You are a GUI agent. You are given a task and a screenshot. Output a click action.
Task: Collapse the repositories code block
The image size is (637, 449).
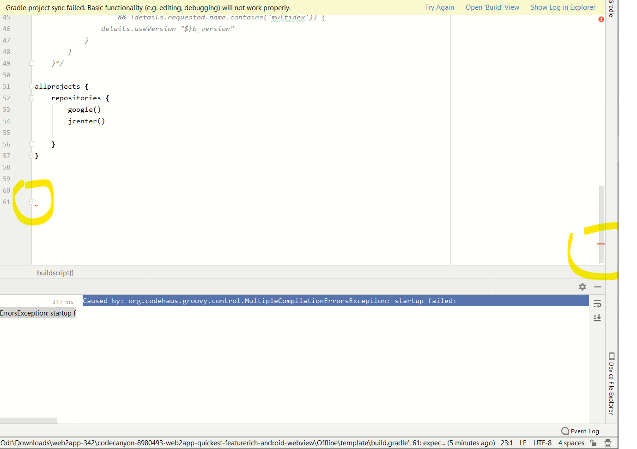click(31, 97)
